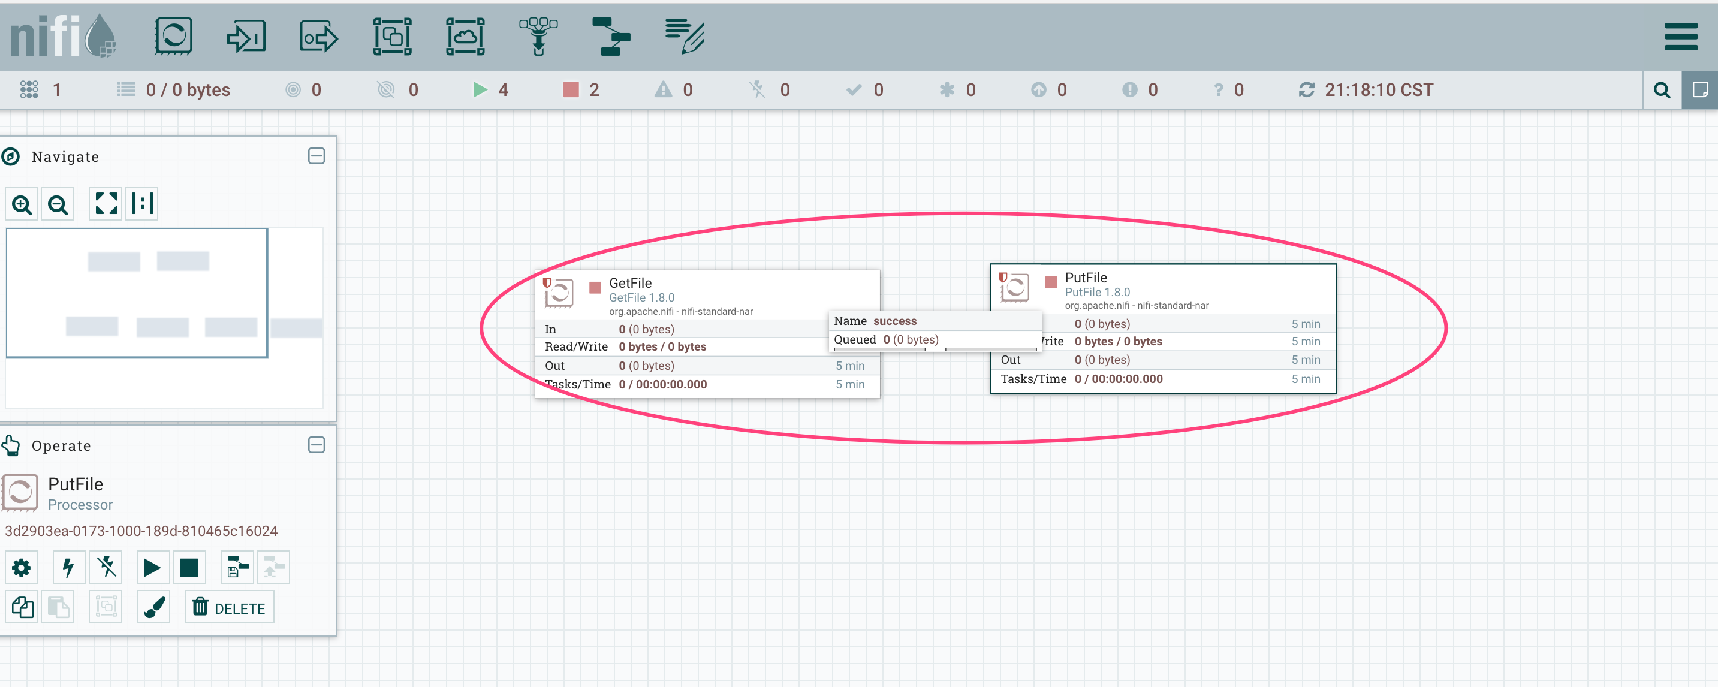This screenshot has height=687, width=1718.
Task: Select the Funnel toolbar icon
Action: point(538,36)
